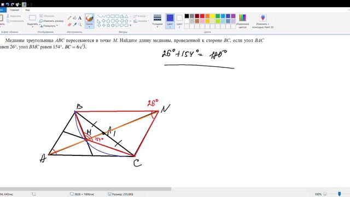Select the Text tool letter A

pyautogui.click(x=80, y=18)
